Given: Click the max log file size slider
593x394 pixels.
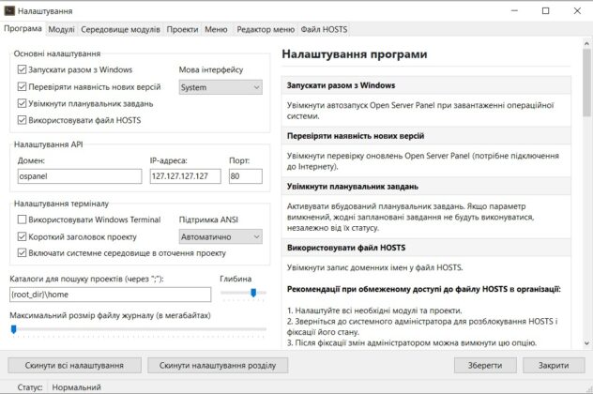Looking at the screenshot, I should [x=131, y=329].
